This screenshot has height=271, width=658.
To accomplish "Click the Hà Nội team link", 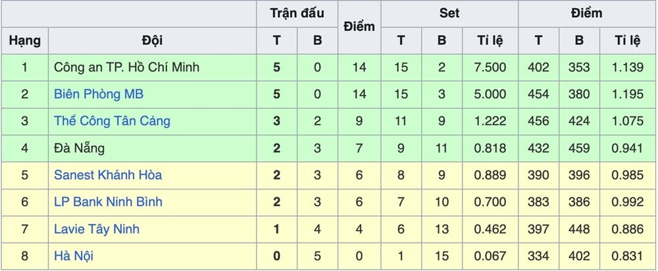I will 73,256.
